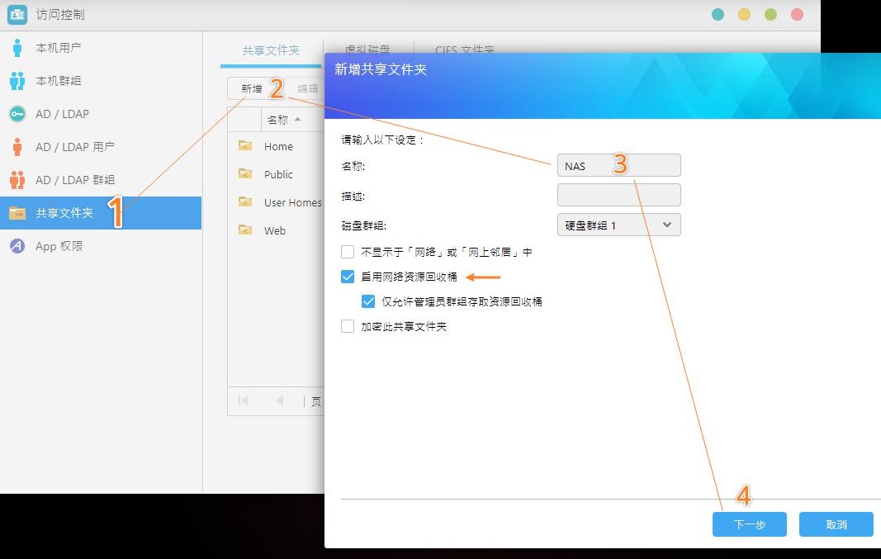Screen dimensions: 881x559
Task: Click the 描述 input field
Action: click(x=618, y=195)
